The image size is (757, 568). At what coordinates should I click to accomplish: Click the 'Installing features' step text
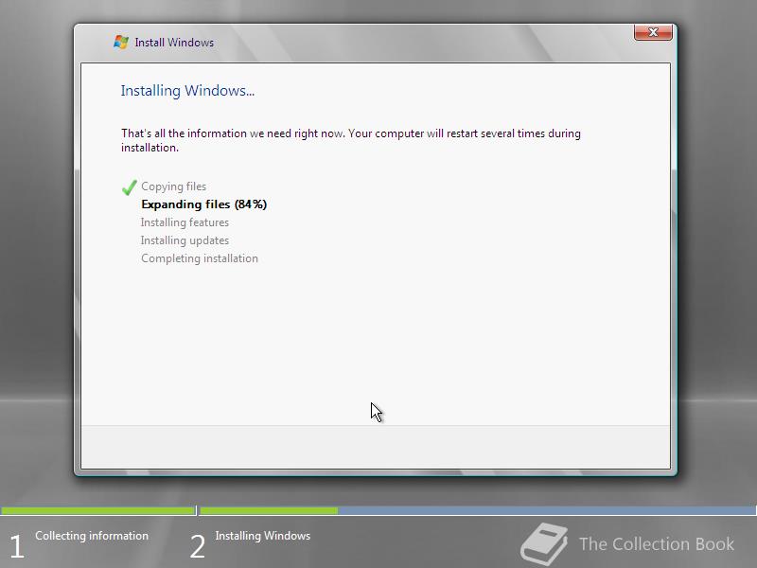coord(185,222)
